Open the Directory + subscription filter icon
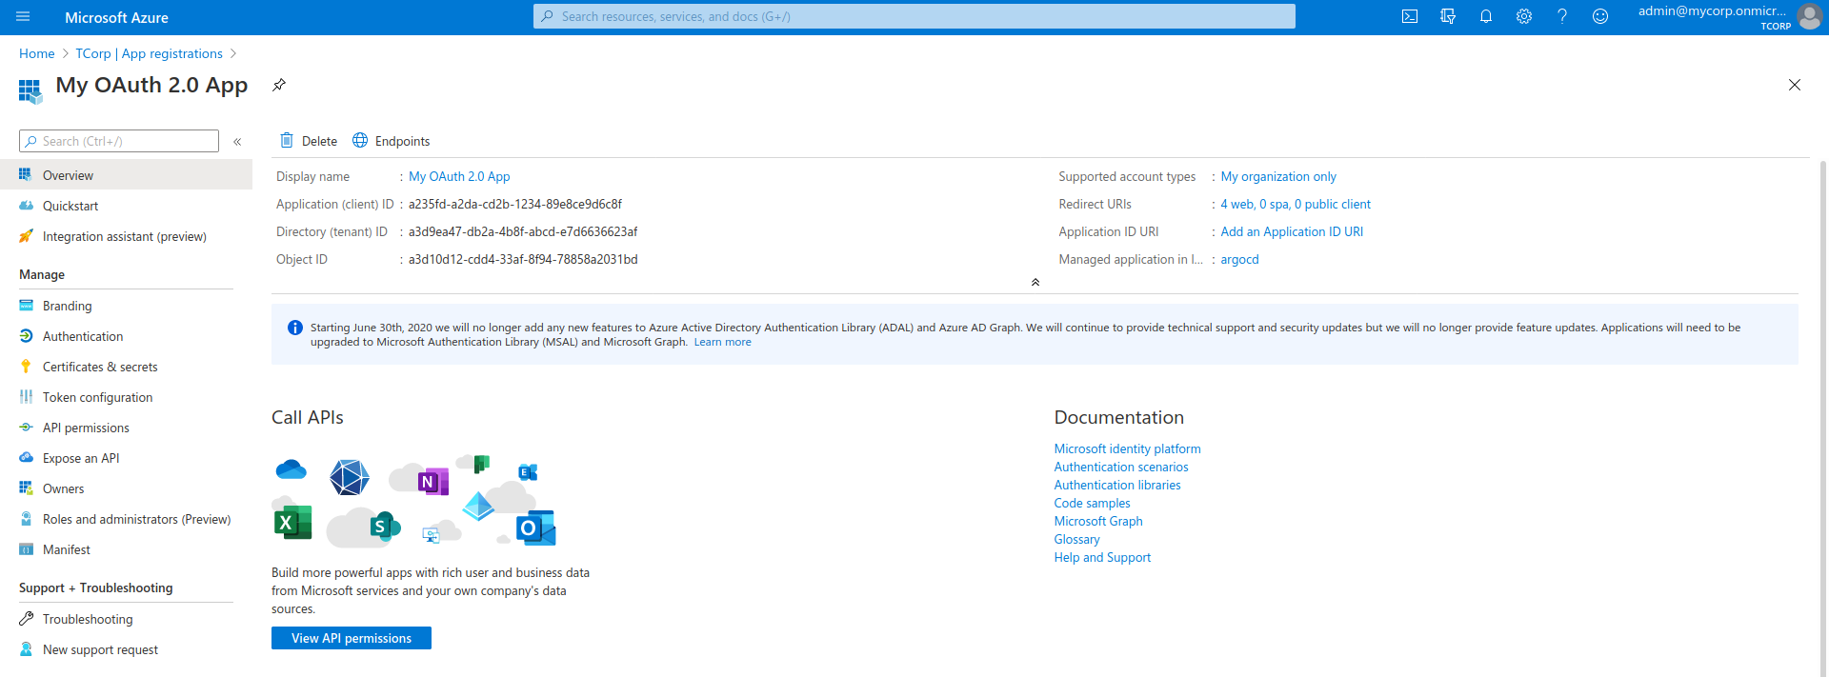The height and width of the screenshot is (677, 1829). point(1448,16)
